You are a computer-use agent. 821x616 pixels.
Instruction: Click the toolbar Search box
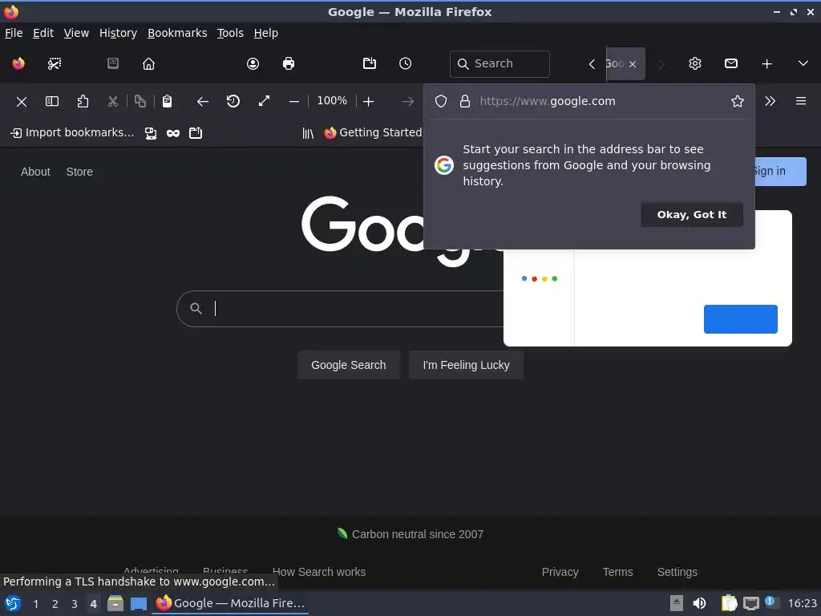point(499,64)
